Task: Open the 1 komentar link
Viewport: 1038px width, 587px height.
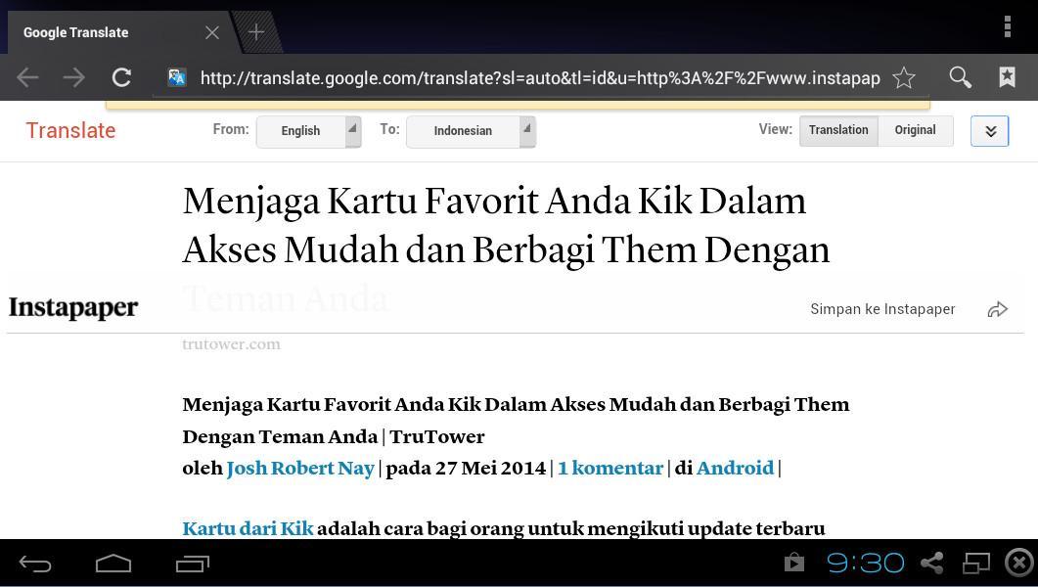Action: pos(610,468)
